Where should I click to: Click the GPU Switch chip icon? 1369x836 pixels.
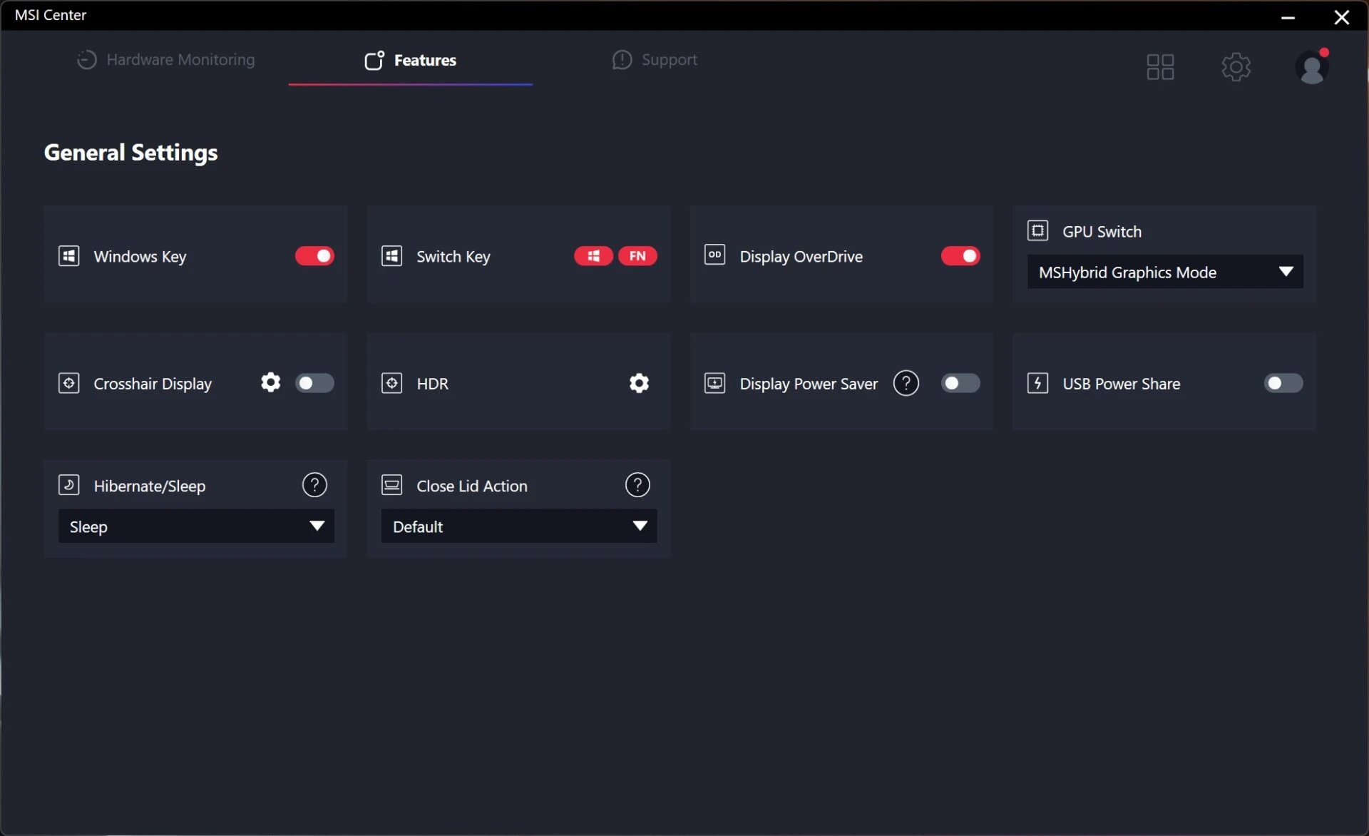(x=1037, y=230)
